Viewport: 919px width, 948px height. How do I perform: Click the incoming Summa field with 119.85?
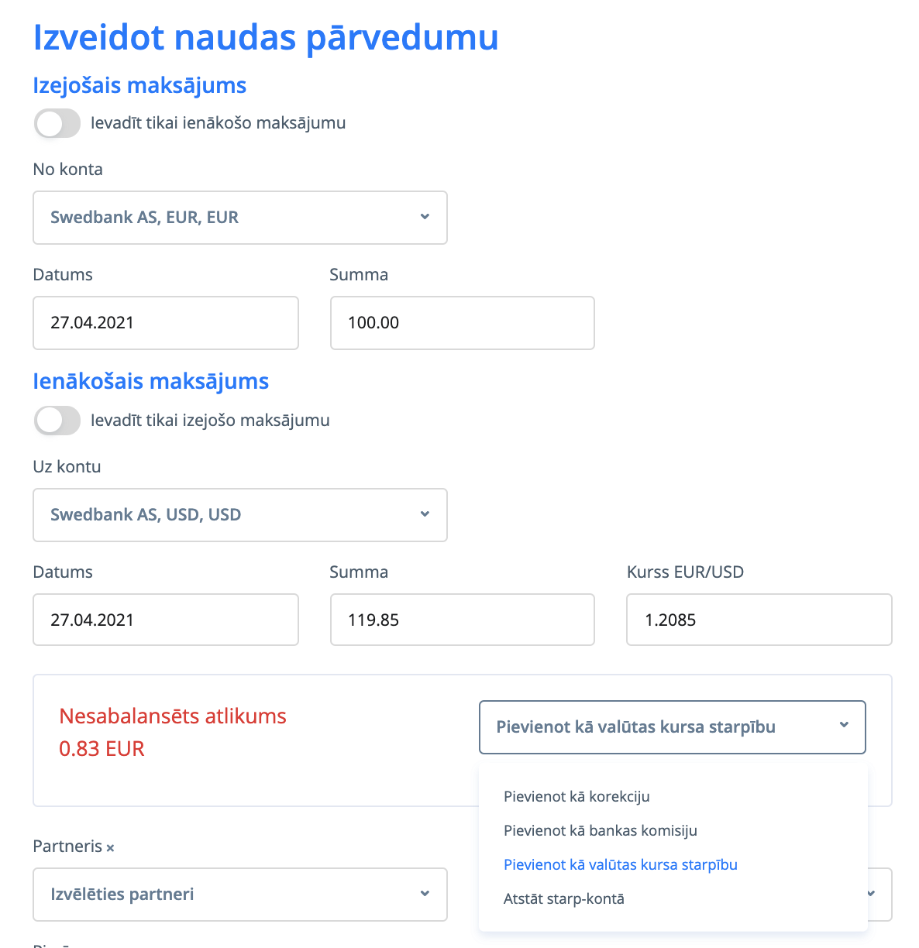pos(462,620)
